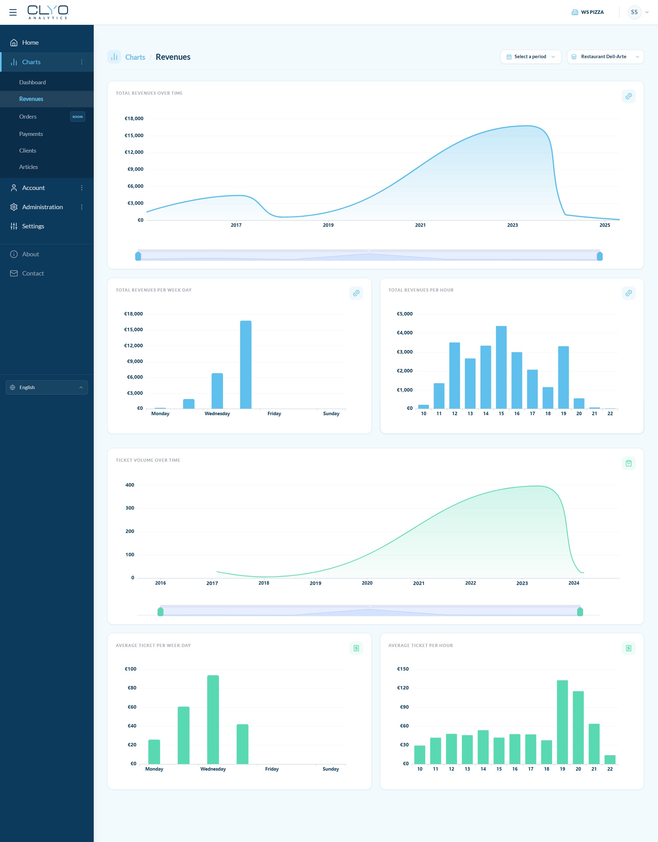Go to the Payments page in sidebar

click(x=31, y=134)
